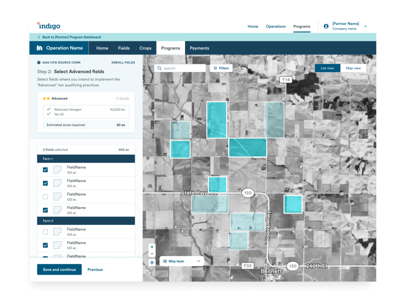Open the Partner Name account dropdown arrow
This screenshot has height=303, width=405.
point(366,26)
